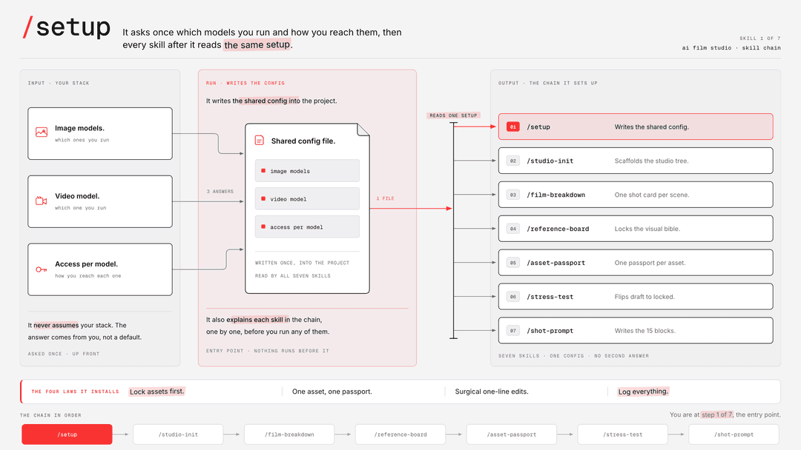Click the highlighted 'Log everything.' law

(x=642, y=392)
